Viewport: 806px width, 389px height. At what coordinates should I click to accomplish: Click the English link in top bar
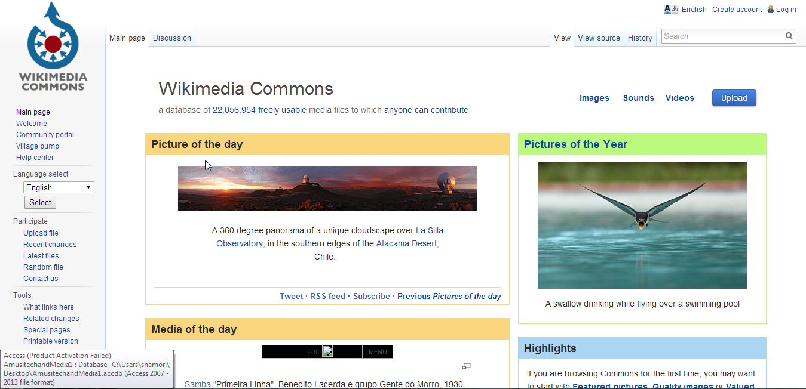click(694, 10)
